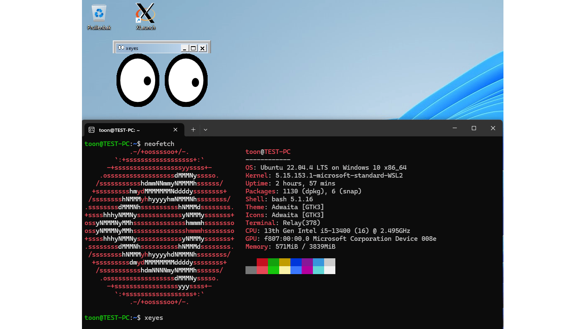Click the "GPU: f807:00:00.0 Microsoft Corporation" line

341,239
